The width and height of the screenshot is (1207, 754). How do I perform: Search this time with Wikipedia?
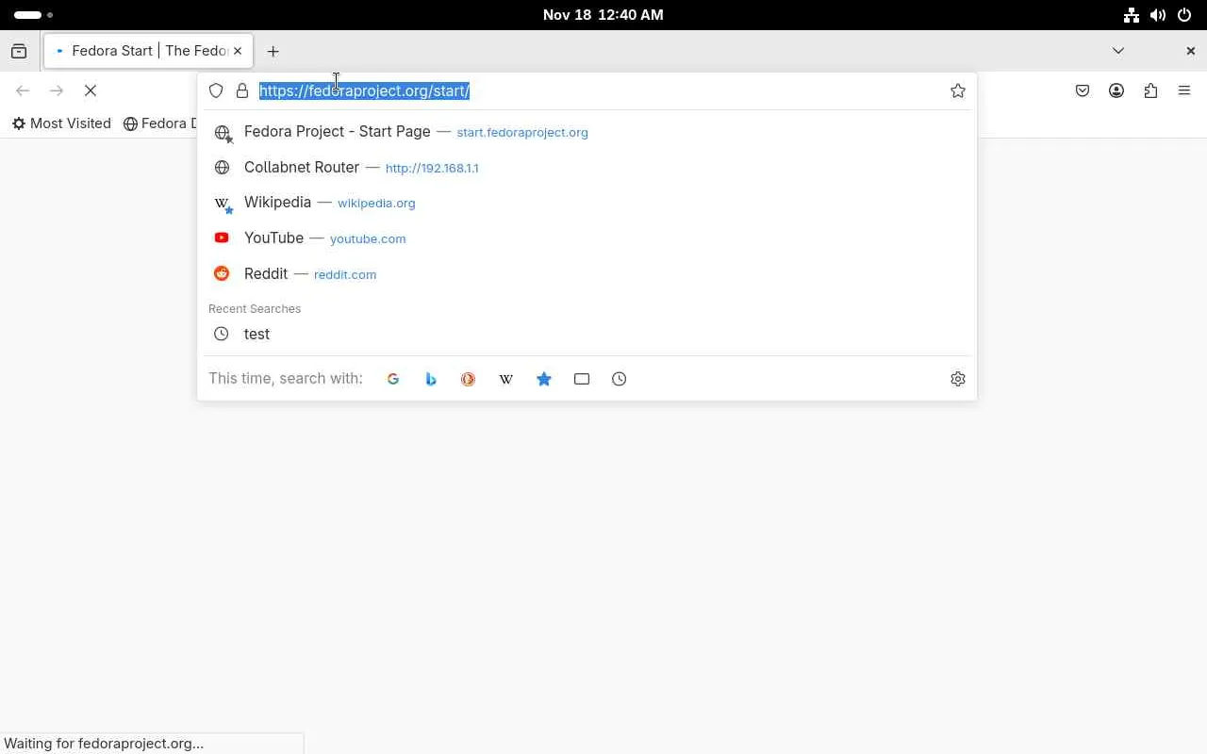(506, 379)
